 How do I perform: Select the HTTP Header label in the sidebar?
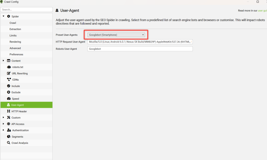(19, 111)
